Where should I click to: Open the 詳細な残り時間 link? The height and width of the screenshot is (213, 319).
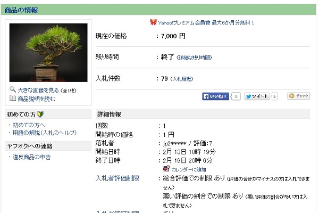click(x=194, y=58)
